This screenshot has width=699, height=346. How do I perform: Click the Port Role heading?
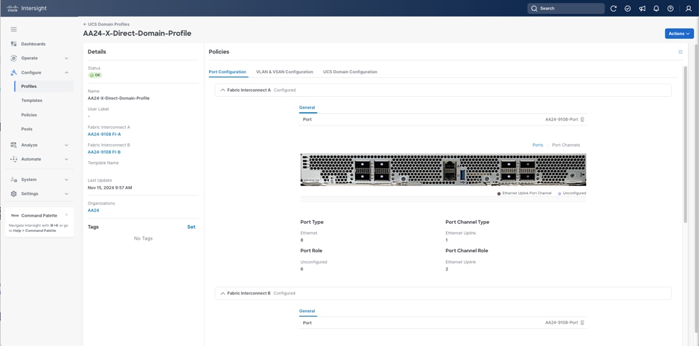[x=311, y=250]
